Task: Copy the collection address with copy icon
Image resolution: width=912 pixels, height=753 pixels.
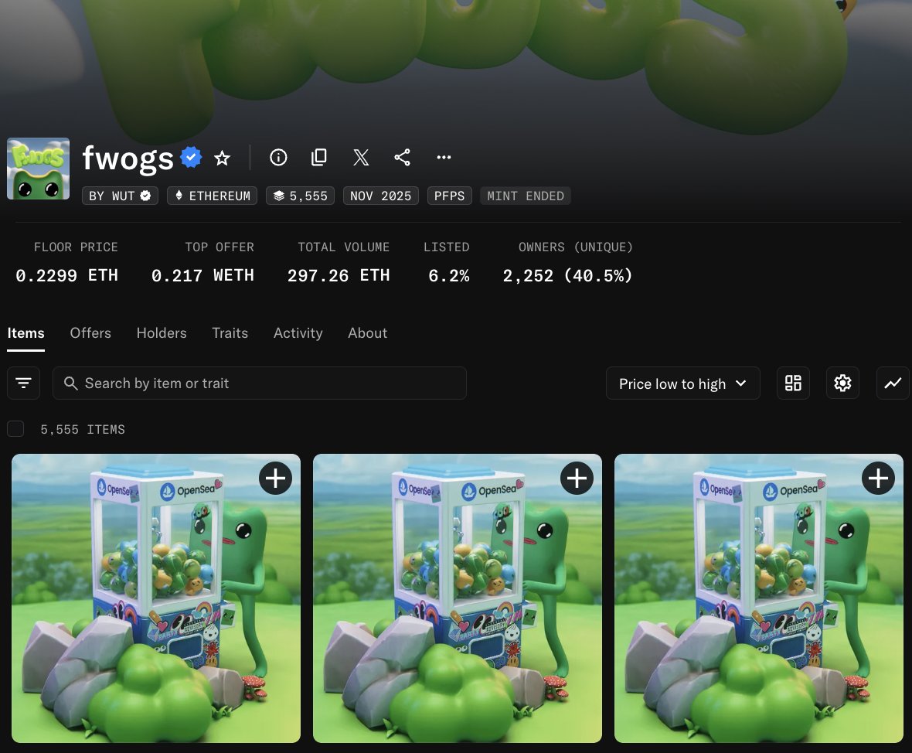Action: pos(318,157)
